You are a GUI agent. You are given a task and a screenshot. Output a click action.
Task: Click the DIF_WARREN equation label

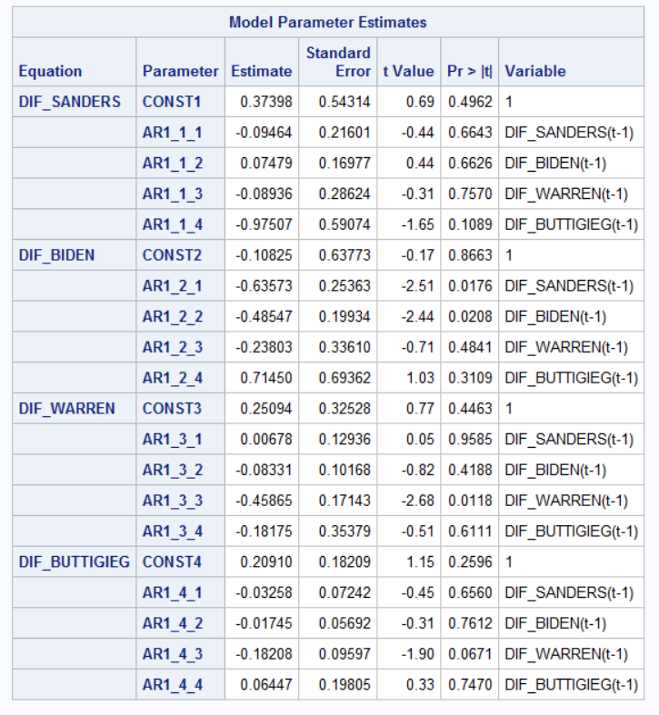[67, 409]
